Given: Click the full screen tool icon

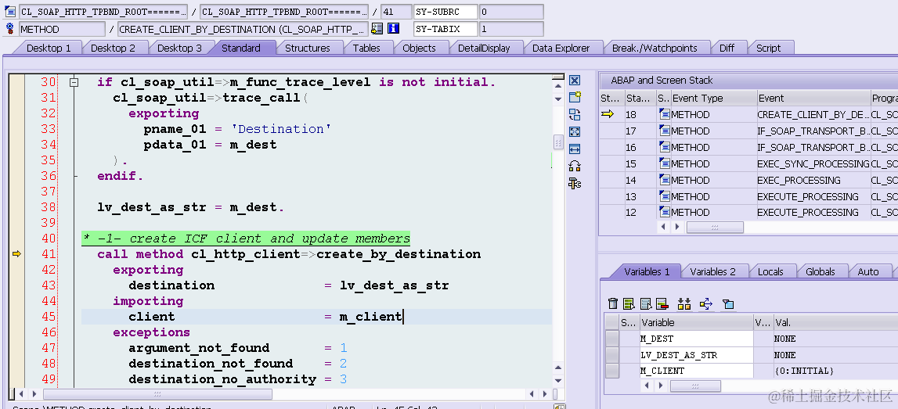Looking at the screenshot, I should tap(575, 131).
